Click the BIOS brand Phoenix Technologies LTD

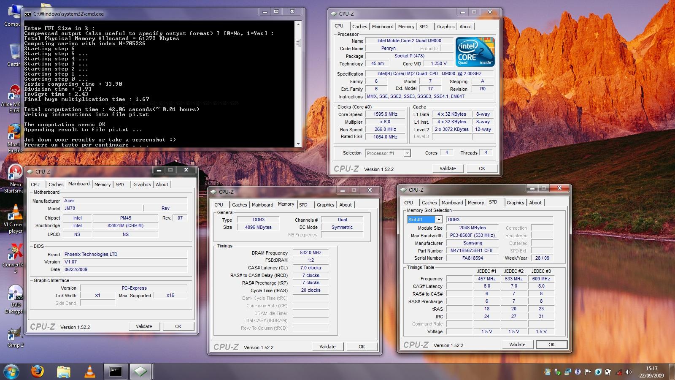coord(125,254)
